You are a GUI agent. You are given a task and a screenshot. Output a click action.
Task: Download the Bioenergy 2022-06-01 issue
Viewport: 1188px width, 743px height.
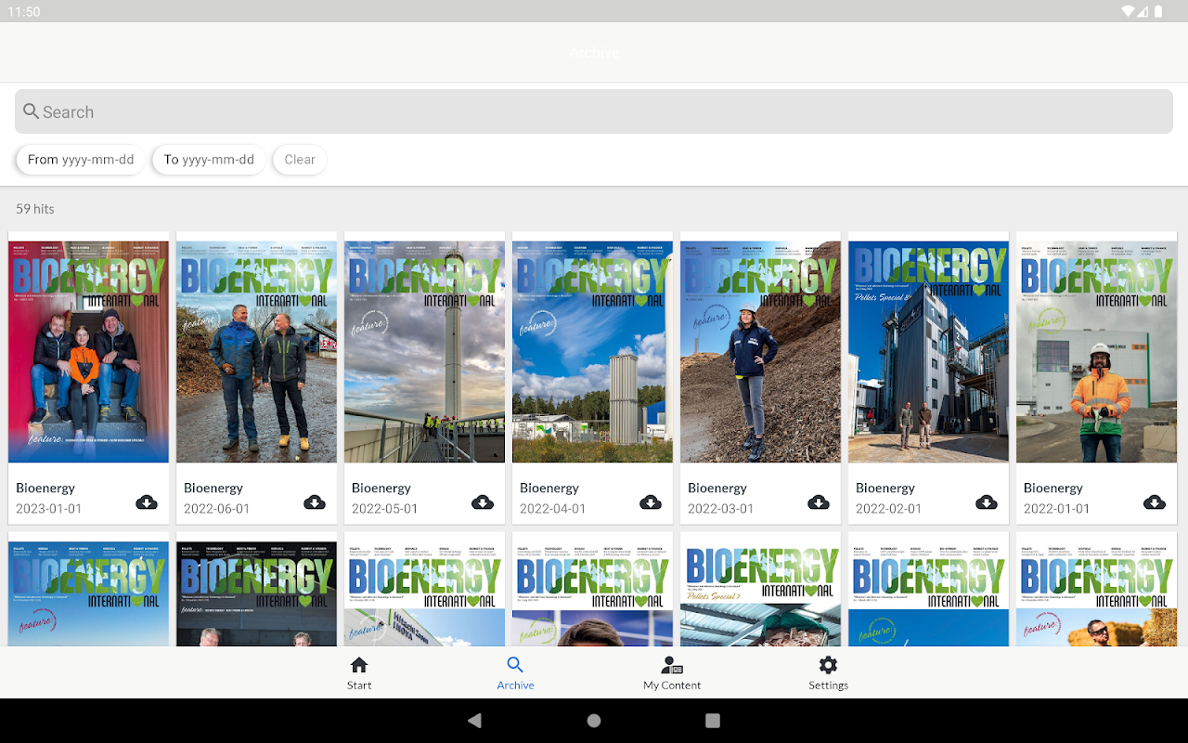click(315, 502)
